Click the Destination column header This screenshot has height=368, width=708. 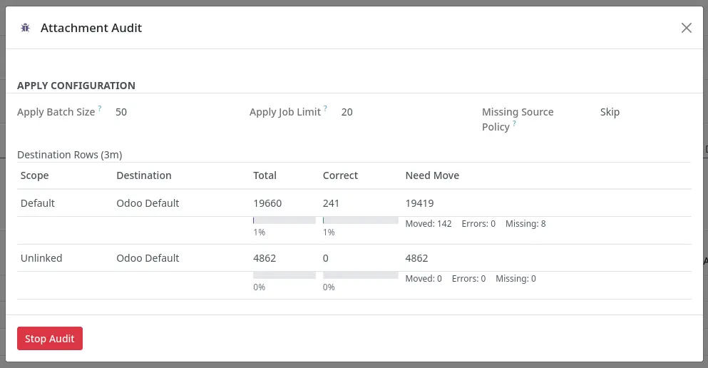[x=144, y=175]
